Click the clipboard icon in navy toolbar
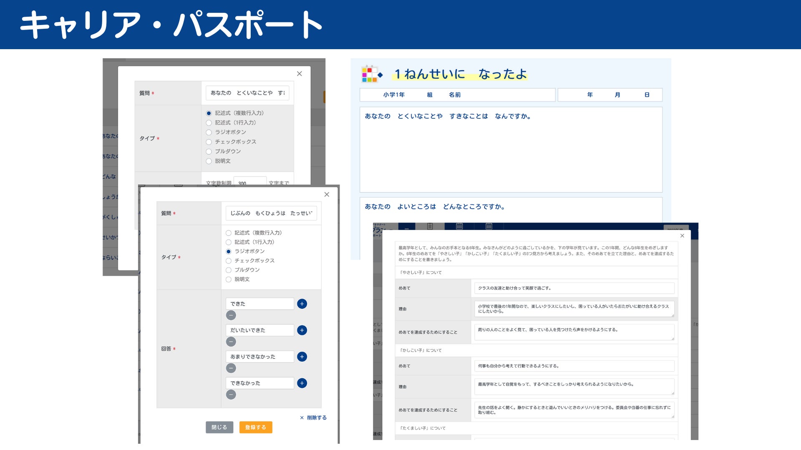This screenshot has height=450, width=801. click(430, 226)
